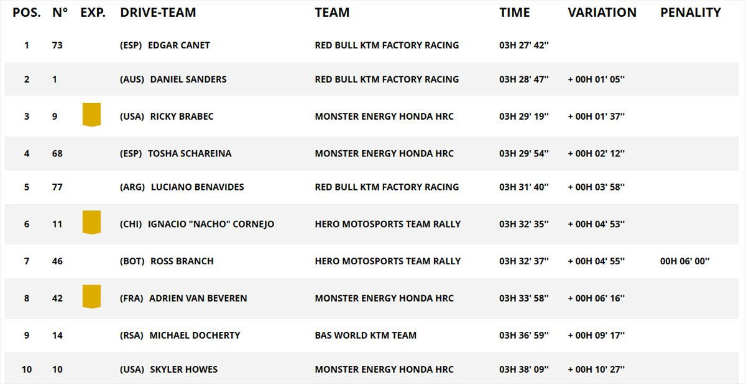This screenshot has width=746, height=384.
Task: Click Ross Branch's 00H 06' 00'' penalty
Action: 684,261
